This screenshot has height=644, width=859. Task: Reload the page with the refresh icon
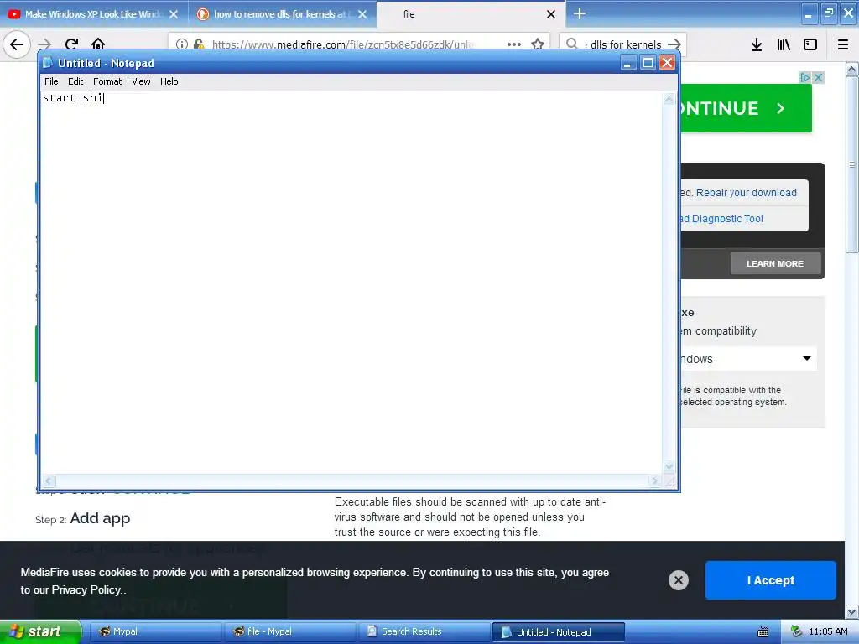(71, 44)
